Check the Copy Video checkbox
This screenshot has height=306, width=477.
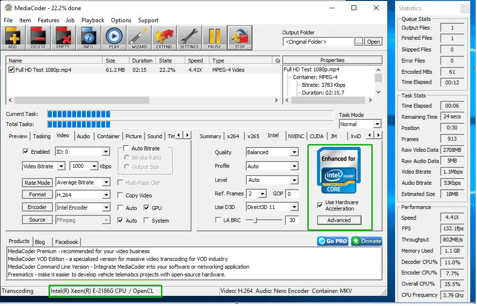121,195
